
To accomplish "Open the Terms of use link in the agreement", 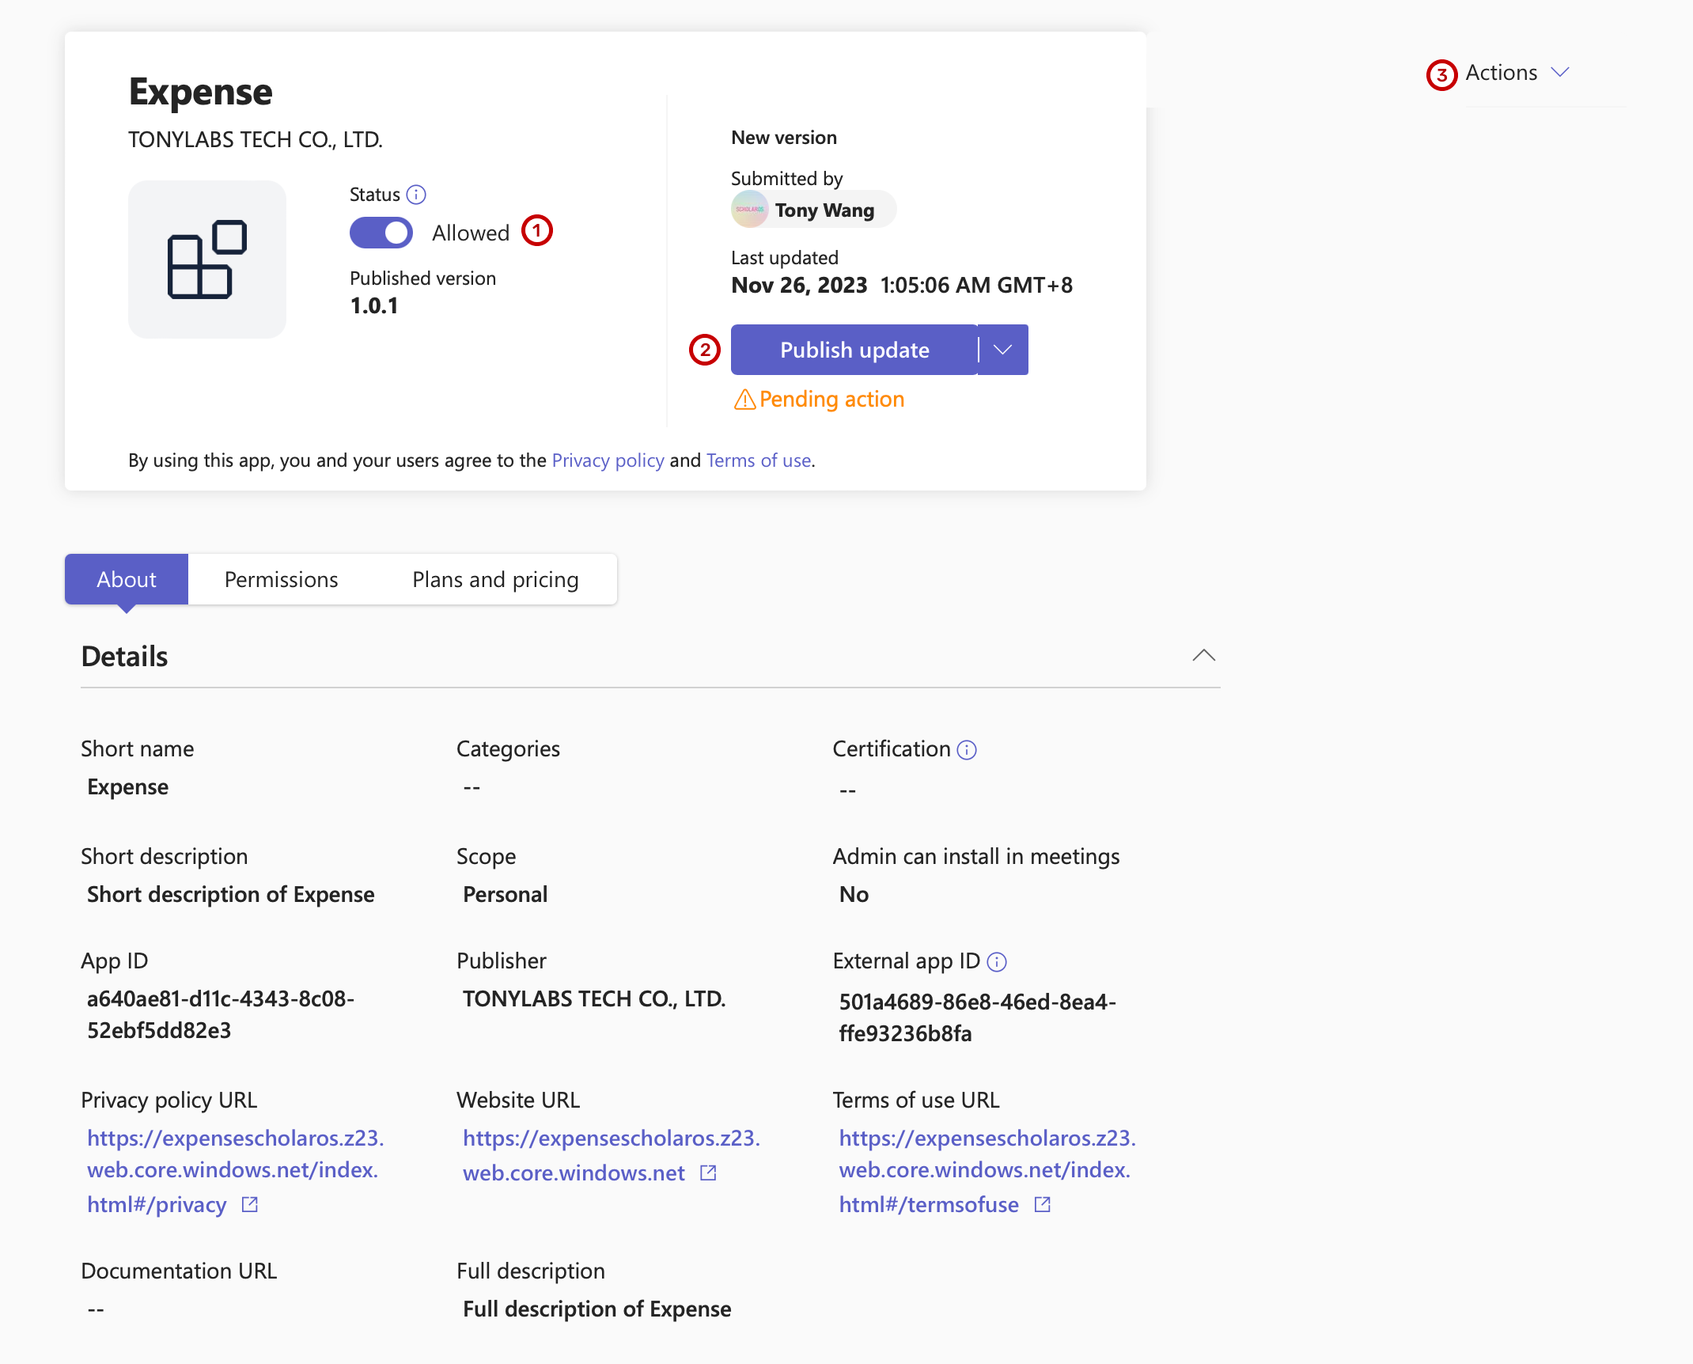I will pos(759,460).
